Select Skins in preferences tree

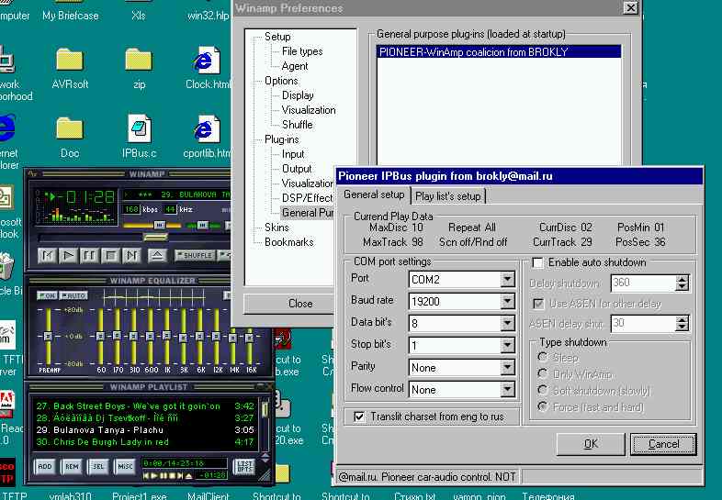pyautogui.click(x=276, y=228)
